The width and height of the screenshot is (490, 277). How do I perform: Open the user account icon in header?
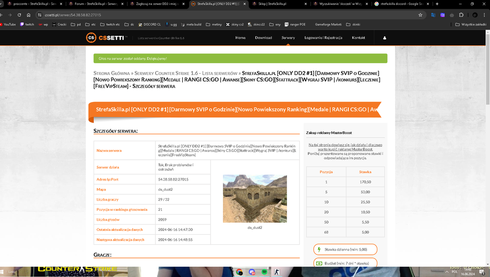coord(384,38)
